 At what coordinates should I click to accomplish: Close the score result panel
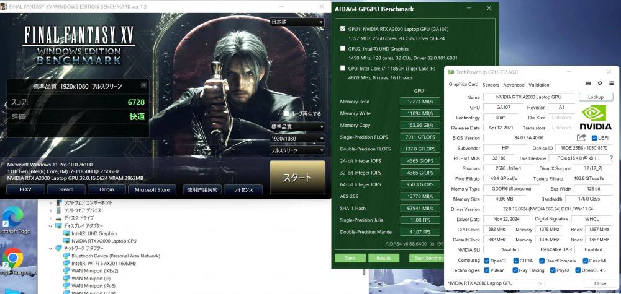click(144, 85)
